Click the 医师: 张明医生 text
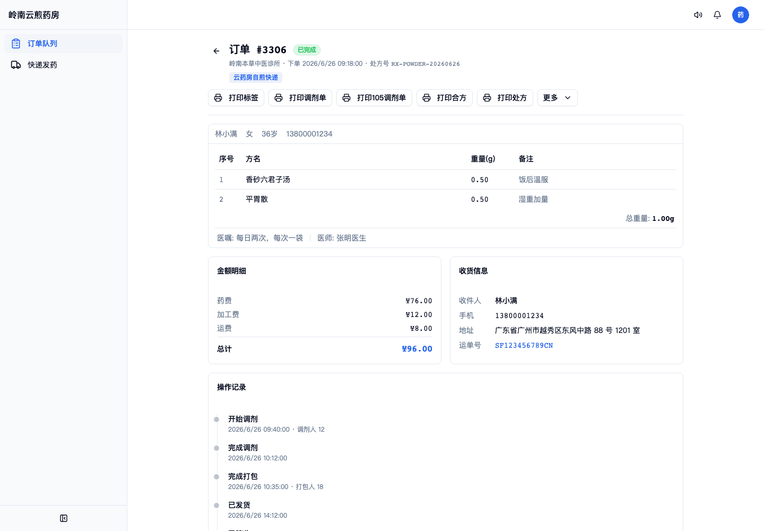This screenshot has width=764, height=531. (x=342, y=238)
